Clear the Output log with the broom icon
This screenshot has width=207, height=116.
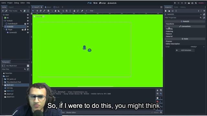tap(158, 90)
